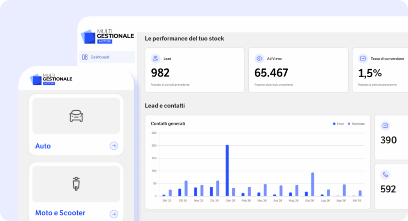Viewport: 408px width, 221px height.
Task: Click the Ago 26 axis label
Action: pyautogui.click(x=341, y=200)
